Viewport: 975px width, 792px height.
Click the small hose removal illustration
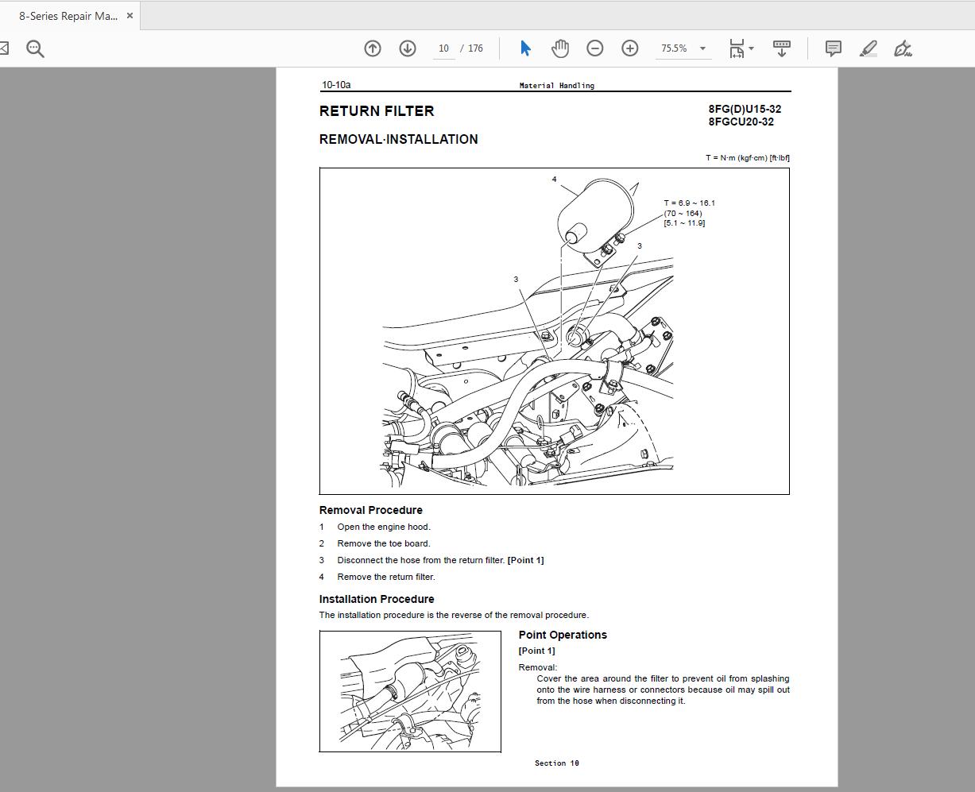[410, 691]
